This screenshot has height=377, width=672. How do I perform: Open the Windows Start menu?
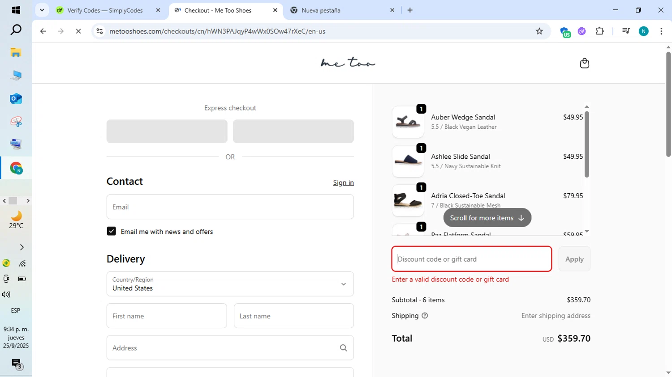[16, 10]
